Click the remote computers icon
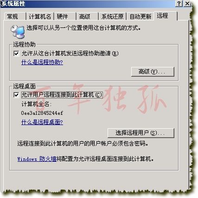 point(18,32)
